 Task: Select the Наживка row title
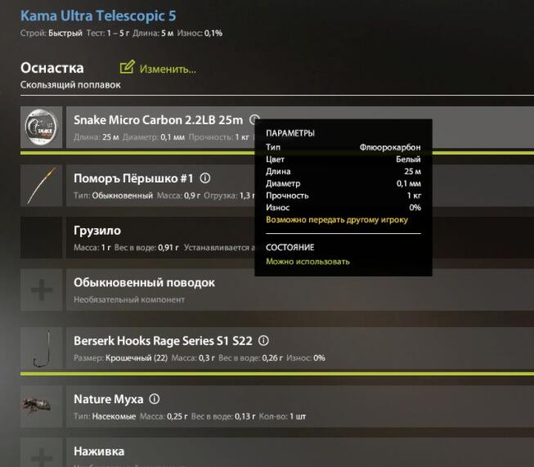click(99, 451)
